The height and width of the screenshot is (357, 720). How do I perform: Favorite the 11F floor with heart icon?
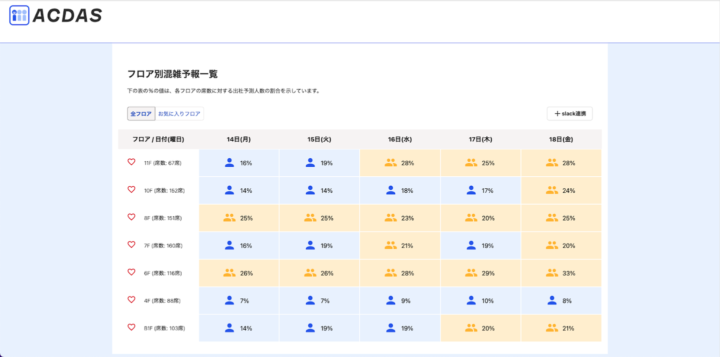(131, 162)
